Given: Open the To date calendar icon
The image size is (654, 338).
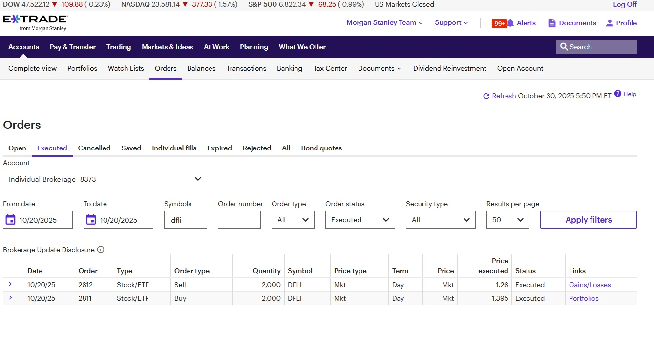Looking at the screenshot, I should click(x=91, y=220).
